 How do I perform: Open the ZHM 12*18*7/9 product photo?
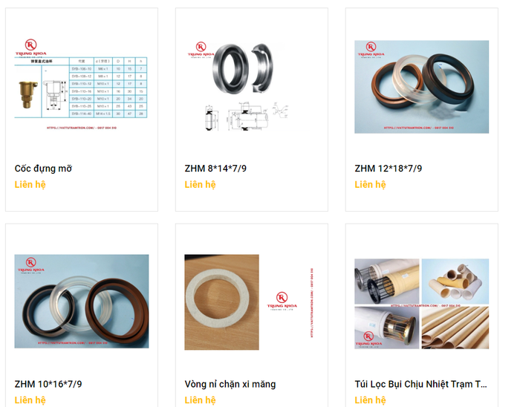(421, 87)
